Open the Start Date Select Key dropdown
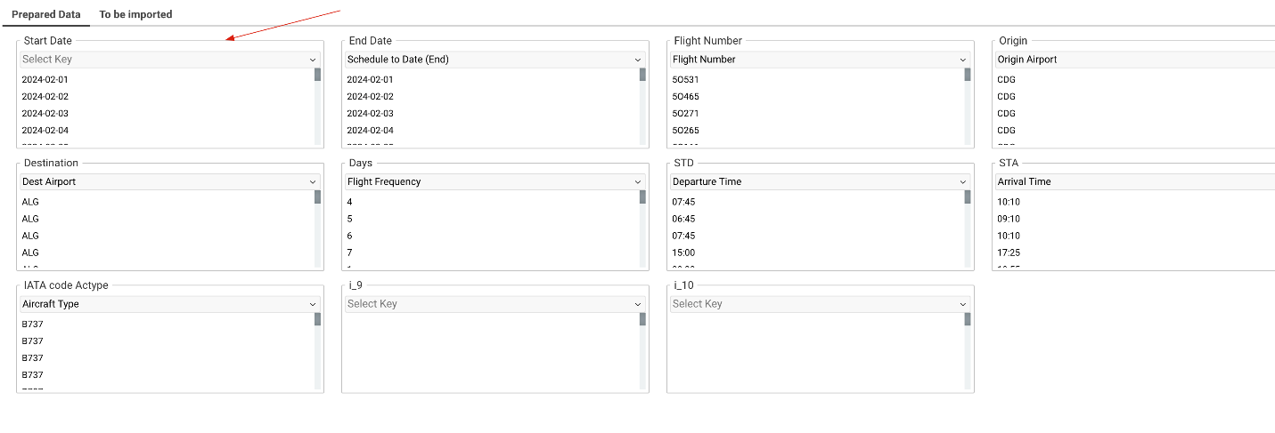The width and height of the screenshot is (1275, 433). pos(169,60)
